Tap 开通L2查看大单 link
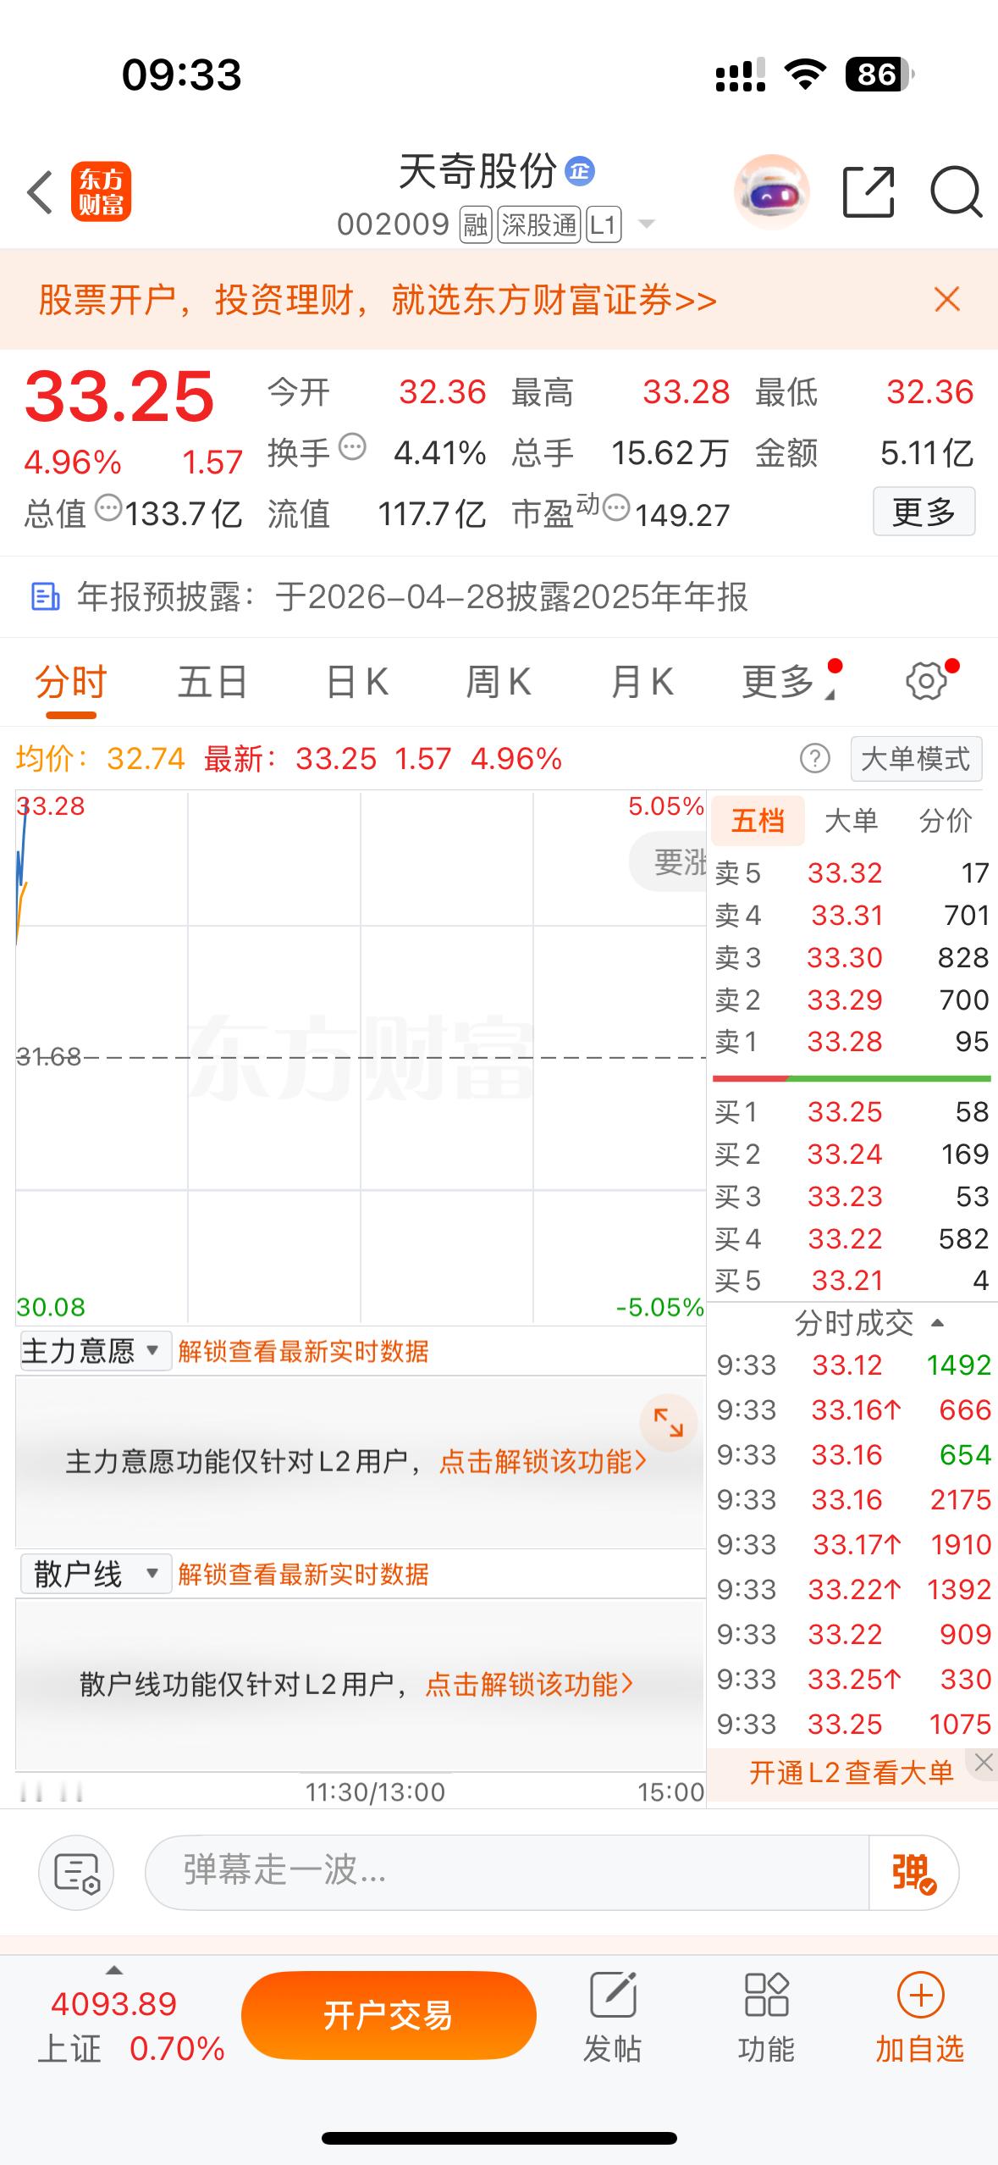This screenshot has height=2165, width=998. pos(851,1772)
